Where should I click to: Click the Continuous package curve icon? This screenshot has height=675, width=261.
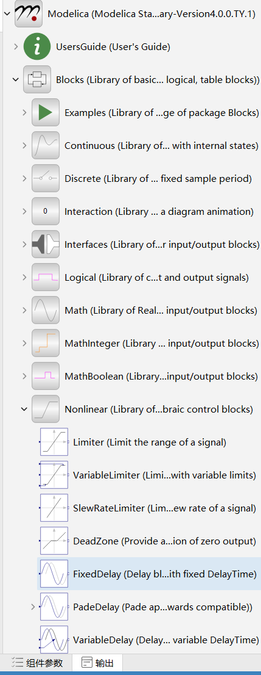point(46,145)
